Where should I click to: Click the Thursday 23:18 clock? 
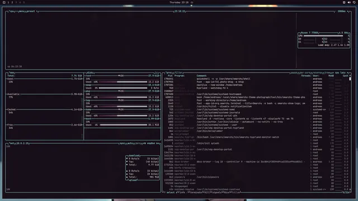(x=179, y=2)
